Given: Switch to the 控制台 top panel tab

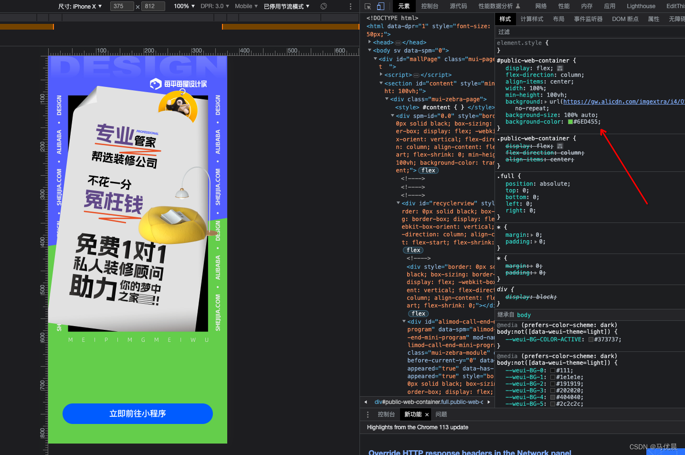Looking at the screenshot, I should click(430, 6).
